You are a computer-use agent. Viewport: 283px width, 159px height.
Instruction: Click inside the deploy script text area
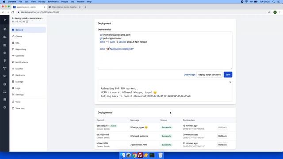click(165, 50)
